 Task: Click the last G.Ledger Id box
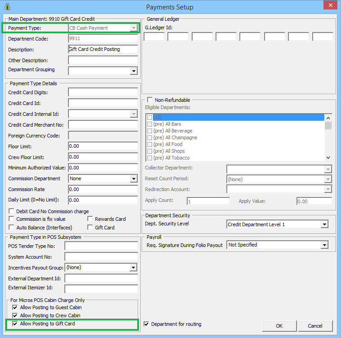323,37
